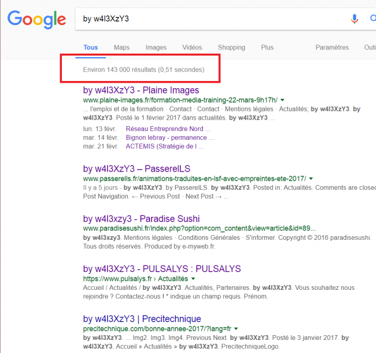376x353 pixels.
Task: Expand dropdown arrow beside passerells.fr URL
Action: pos(311,179)
